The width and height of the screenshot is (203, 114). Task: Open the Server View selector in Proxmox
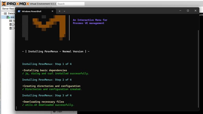pos(8,9)
